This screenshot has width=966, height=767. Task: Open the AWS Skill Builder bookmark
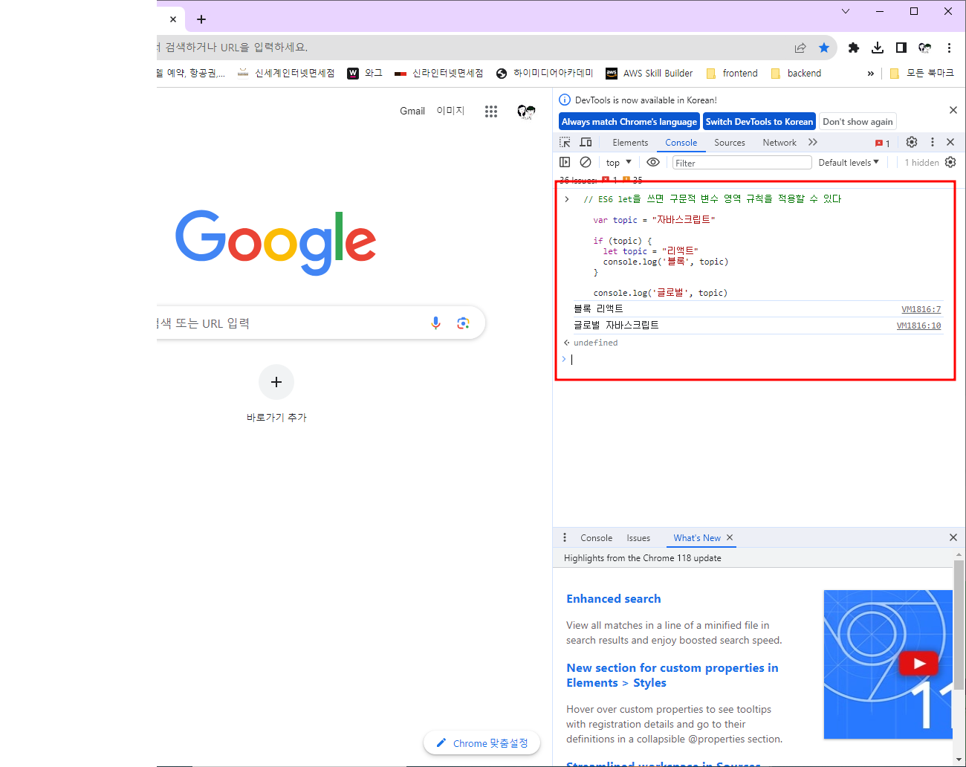tap(649, 73)
